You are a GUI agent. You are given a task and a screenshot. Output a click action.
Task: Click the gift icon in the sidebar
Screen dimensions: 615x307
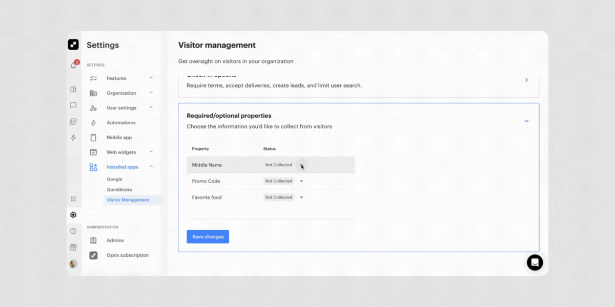click(73, 247)
